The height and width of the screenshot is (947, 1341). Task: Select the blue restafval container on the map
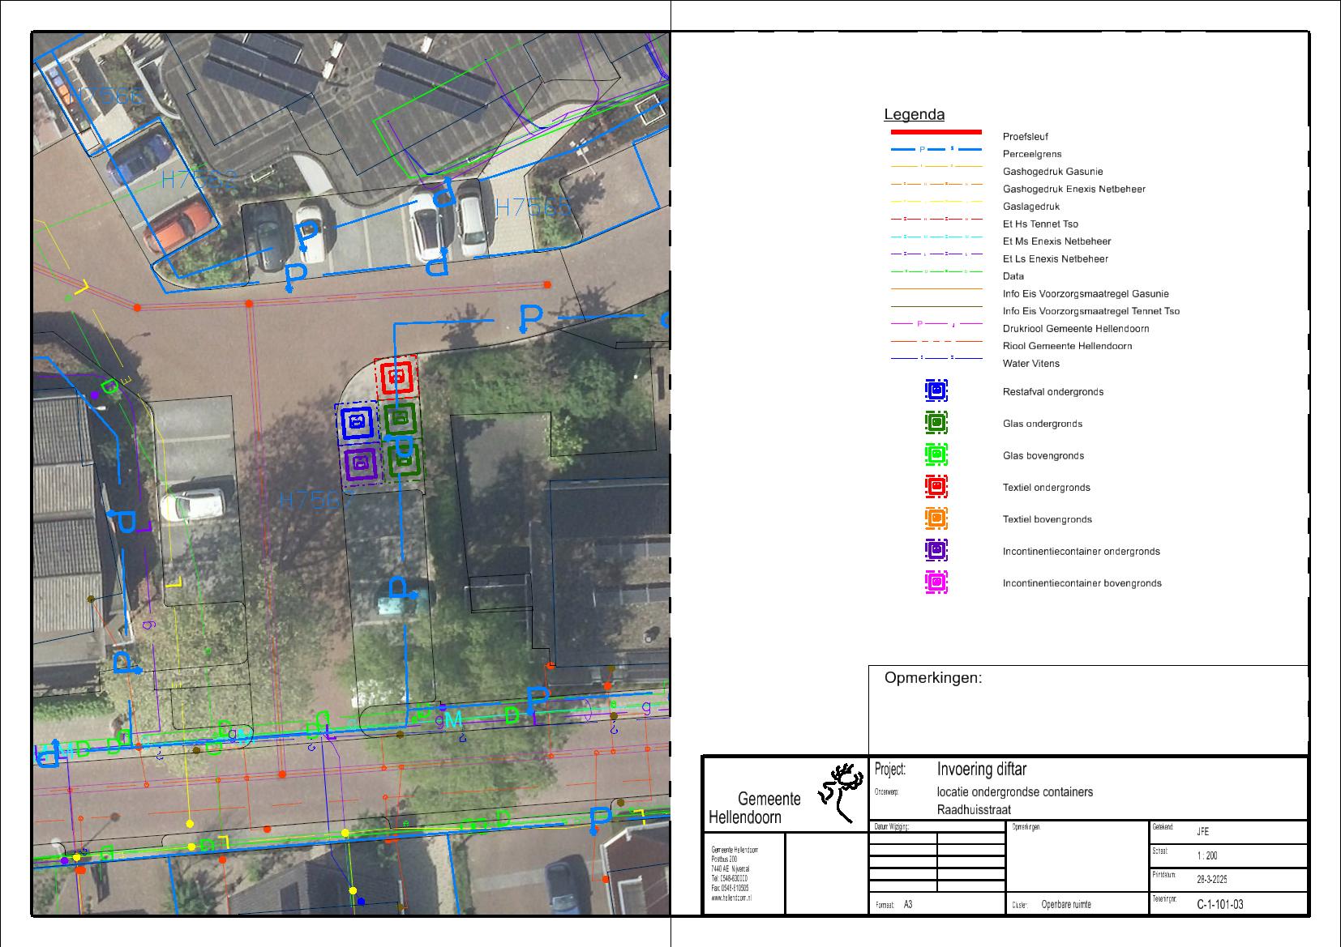pos(355,422)
